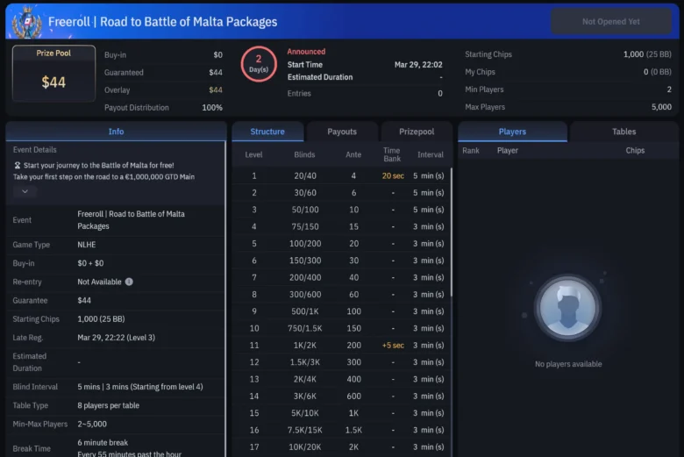Click the Ante column header
Image resolution: width=684 pixels, height=457 pixels.
[353, 154]
